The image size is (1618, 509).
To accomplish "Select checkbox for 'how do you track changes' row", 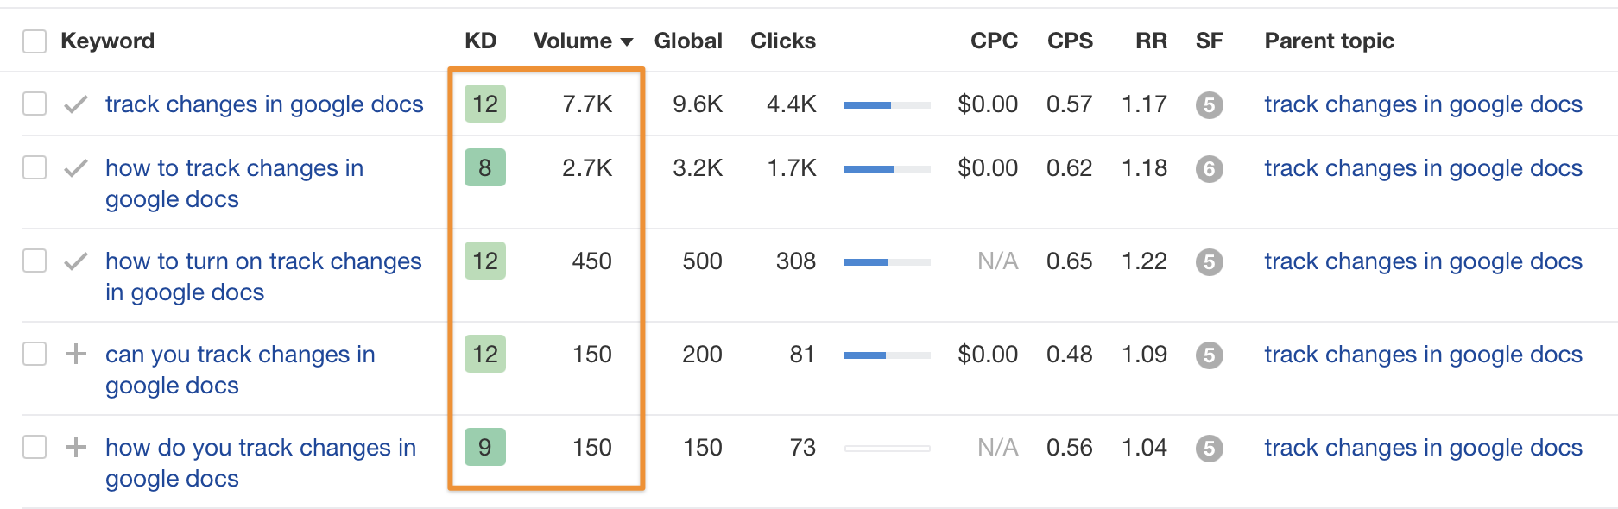I will 35,447.
